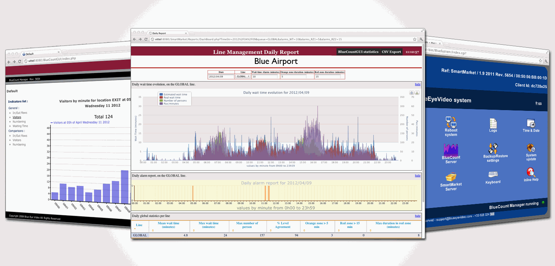555x266 pixels.
Task: Click back arrow in BlueCountGUI browser window
Action: click(9, 62)
